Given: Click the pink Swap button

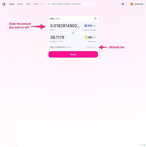Looking at the screenshot, I should click(73, 54).
